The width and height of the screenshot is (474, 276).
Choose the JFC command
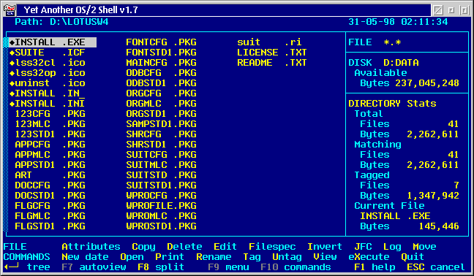[363, 247]
